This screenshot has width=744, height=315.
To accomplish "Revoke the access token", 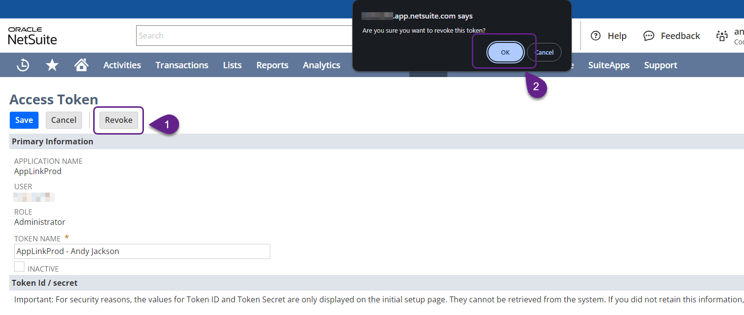I will point(118,119).
